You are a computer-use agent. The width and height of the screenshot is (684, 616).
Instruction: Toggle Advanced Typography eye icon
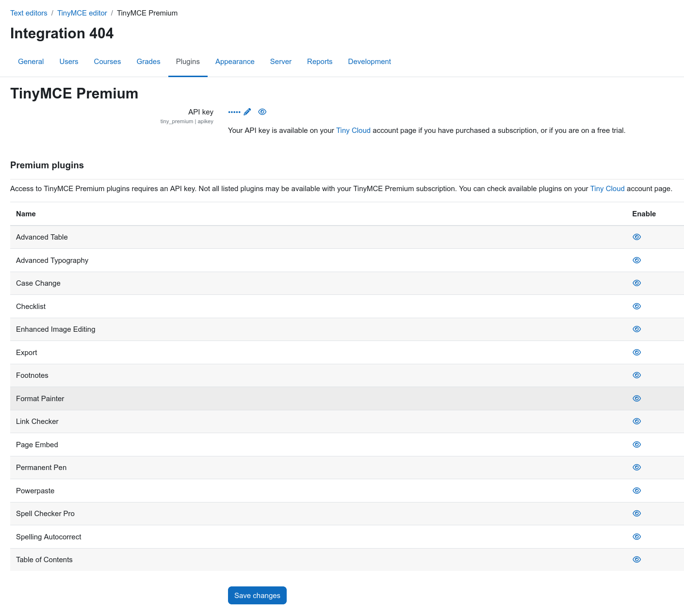click(637, 260)
